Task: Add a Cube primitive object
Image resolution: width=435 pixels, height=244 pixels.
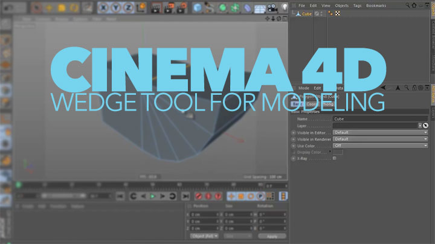Action: 197,8
